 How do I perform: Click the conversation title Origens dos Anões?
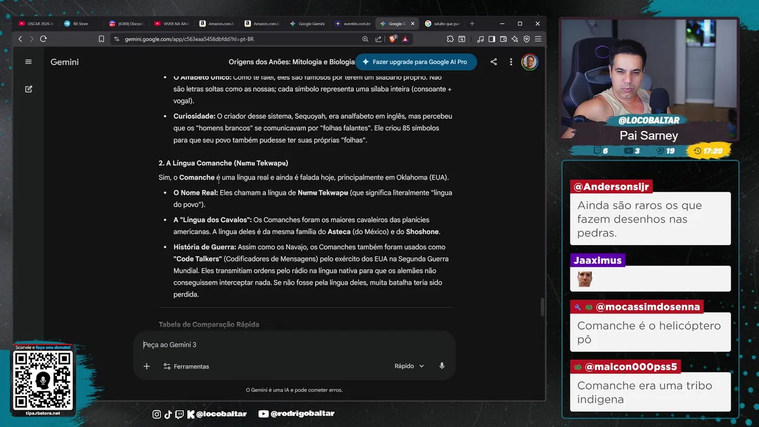pos(291,62)
